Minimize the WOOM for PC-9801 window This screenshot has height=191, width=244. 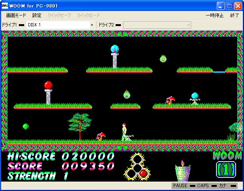[221, 6]
